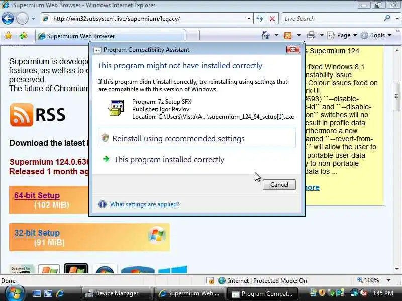Click Switch between windows quick launch icon
This screenshot has width=402, height=301.
pos(48,293)
